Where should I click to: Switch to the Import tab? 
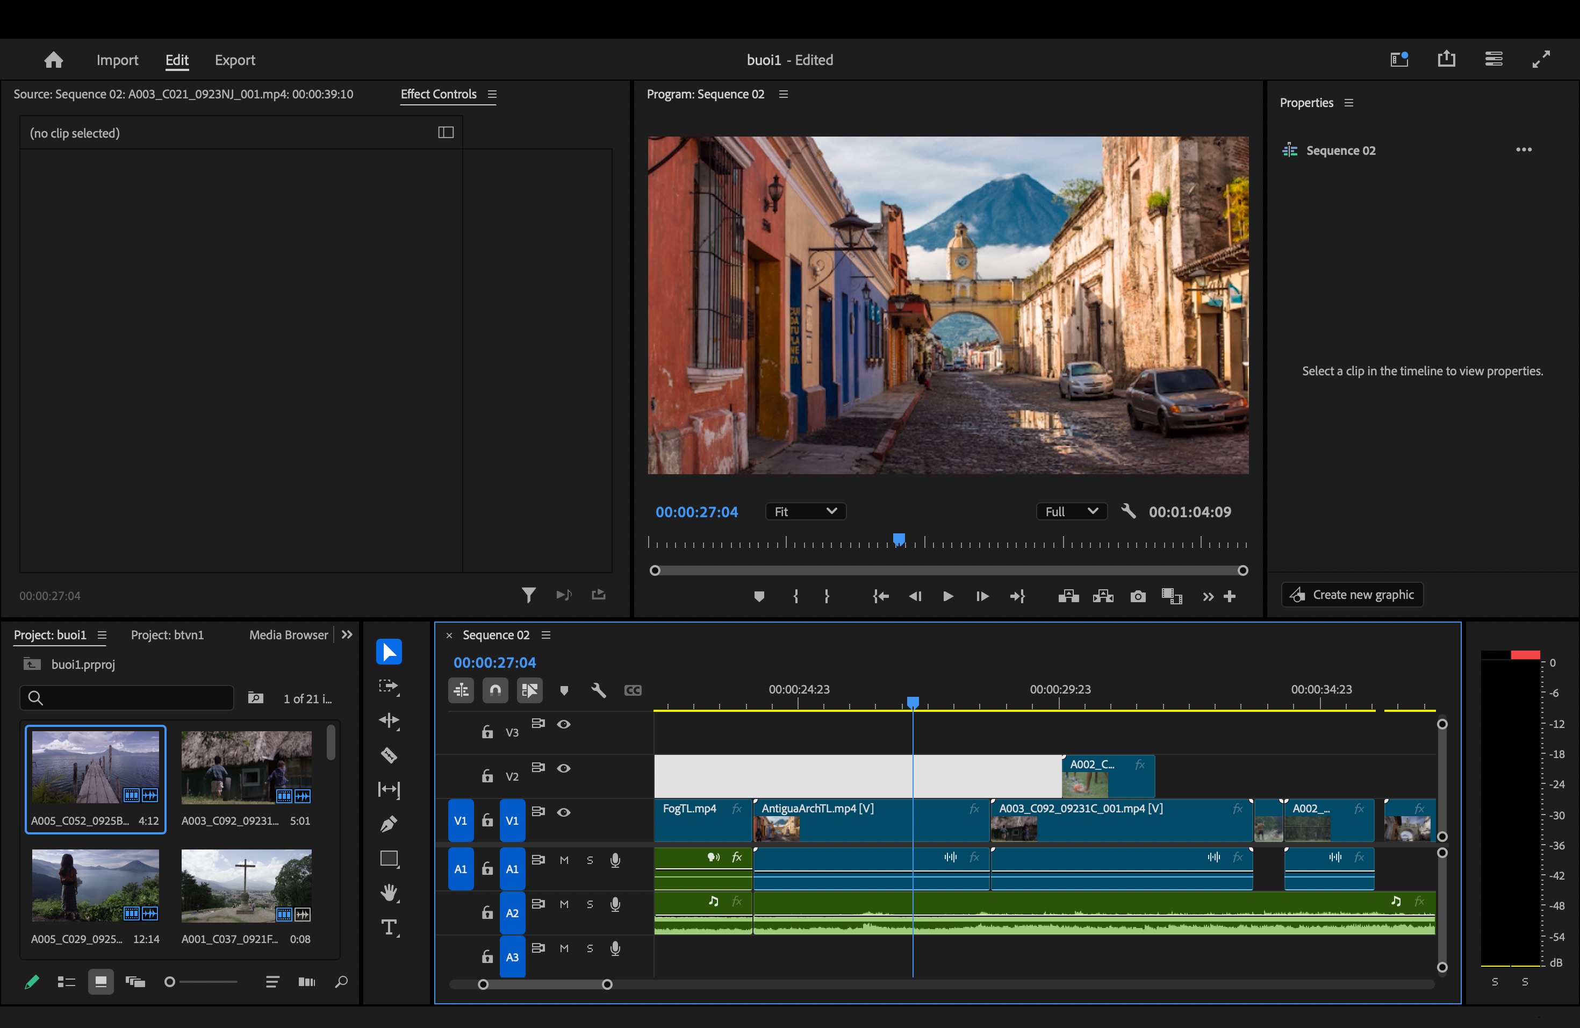pos(118,60)
